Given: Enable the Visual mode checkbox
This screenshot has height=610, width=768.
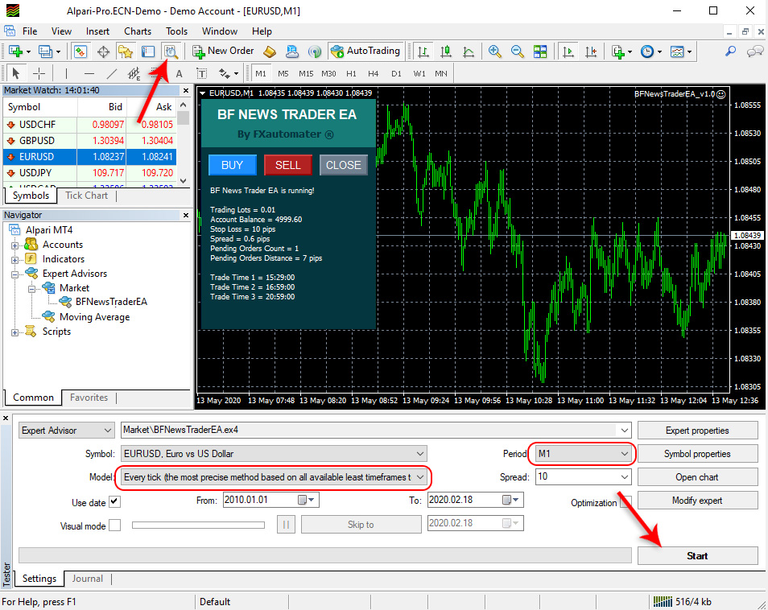Looking at the screenshot, I should coord(114,526).
